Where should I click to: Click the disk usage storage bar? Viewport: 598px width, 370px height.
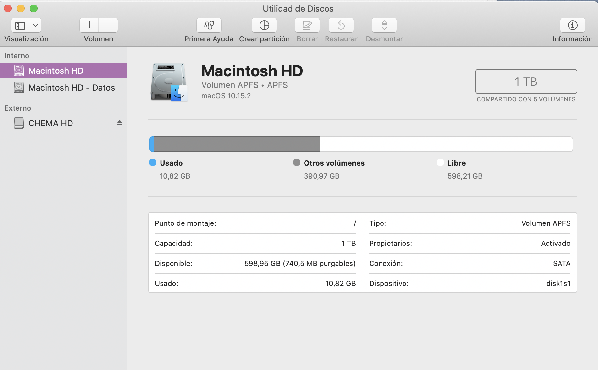pos(361,144)
